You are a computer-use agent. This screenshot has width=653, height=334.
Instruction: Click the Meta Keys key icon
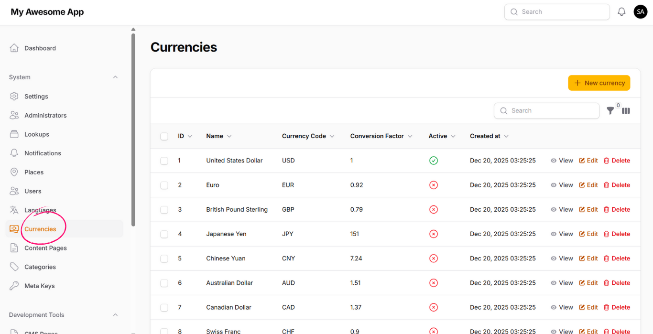click(14, 286)
